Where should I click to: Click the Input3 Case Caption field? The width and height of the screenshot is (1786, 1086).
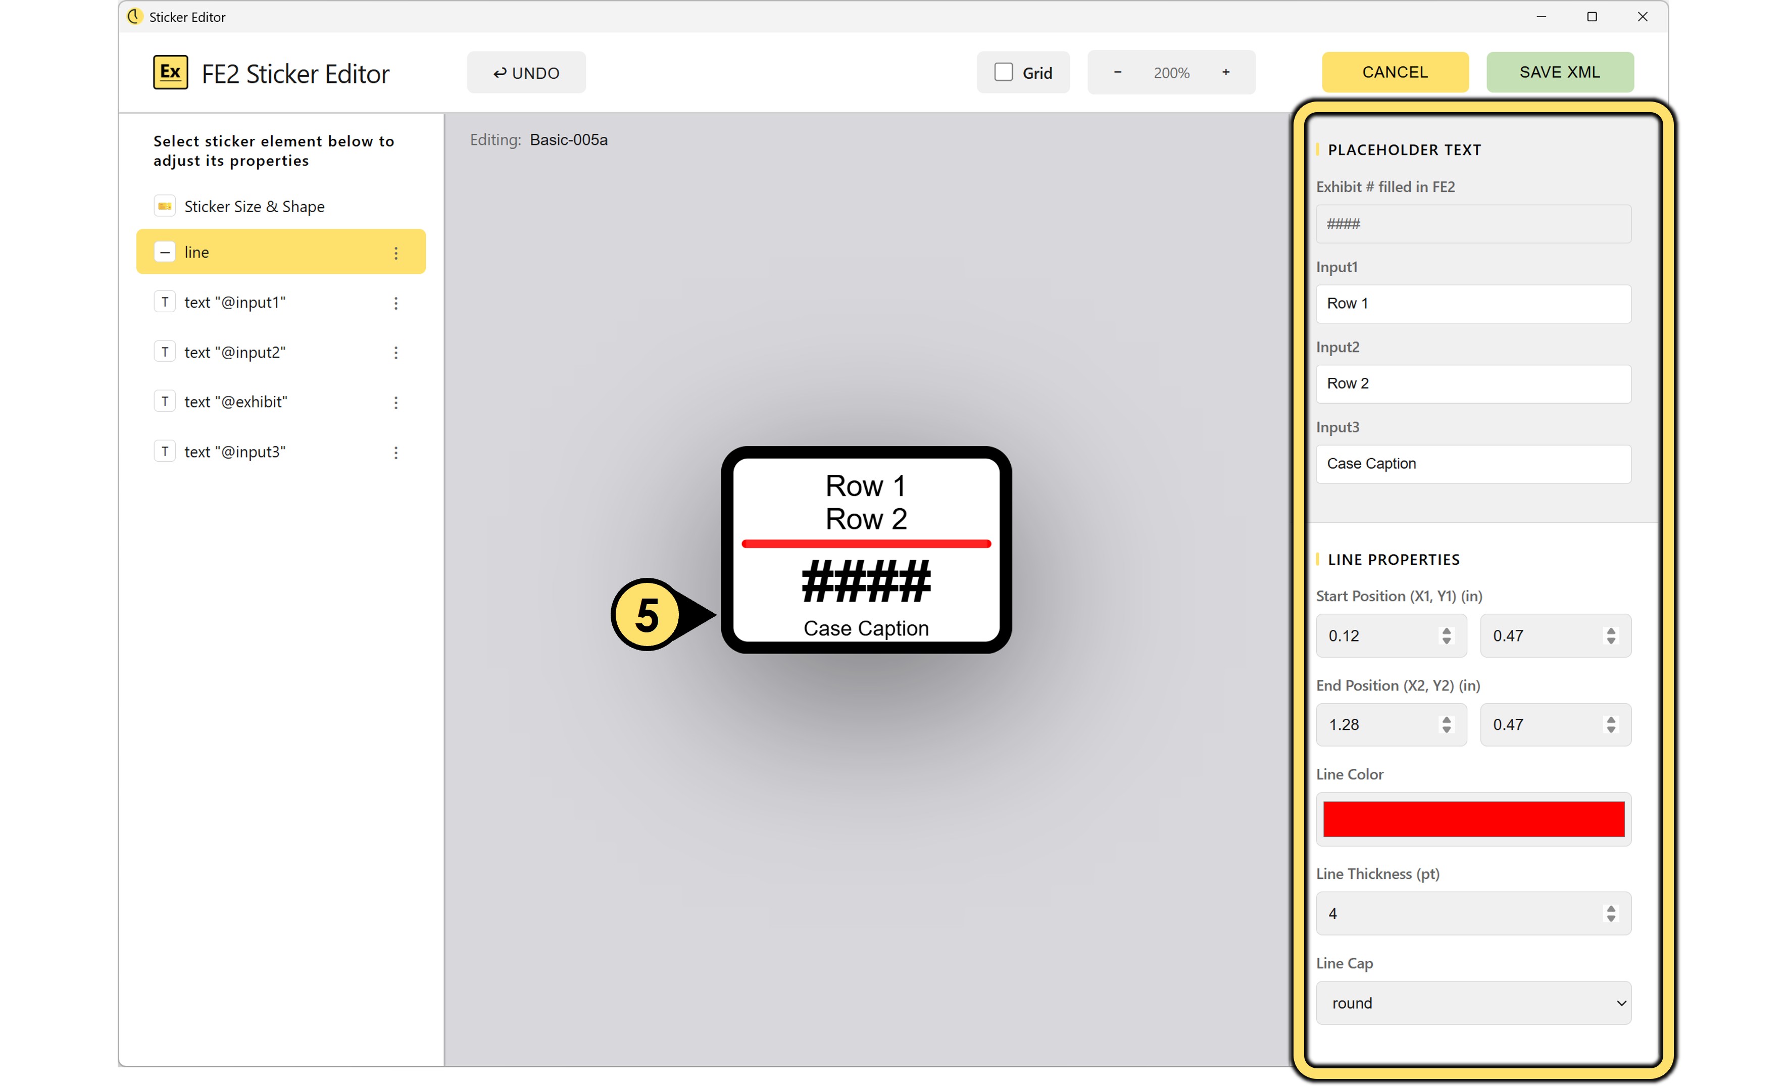pyautogui.click(x=1473, y=464)
